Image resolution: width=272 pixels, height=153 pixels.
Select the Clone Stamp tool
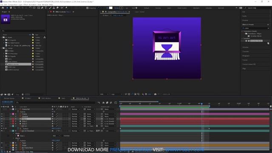click(x=54, y=8)
